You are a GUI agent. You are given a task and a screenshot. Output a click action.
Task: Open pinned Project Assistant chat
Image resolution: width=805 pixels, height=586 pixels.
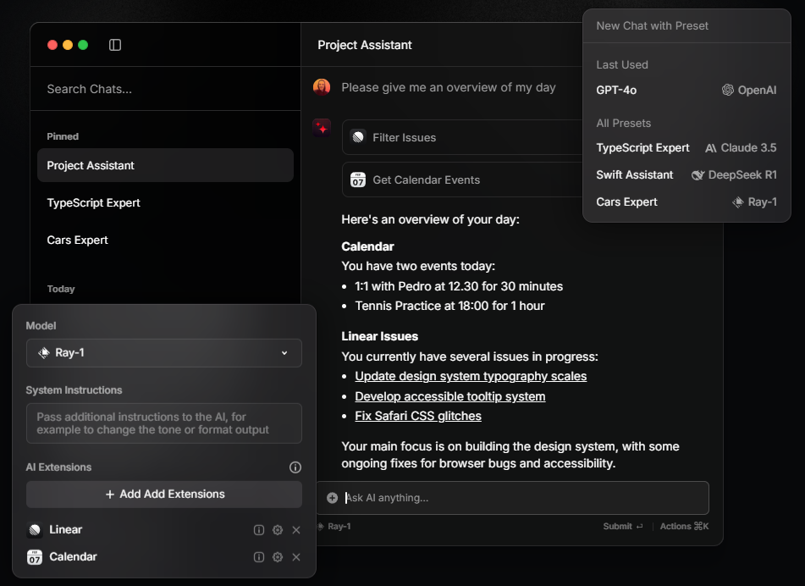point(165,165)
